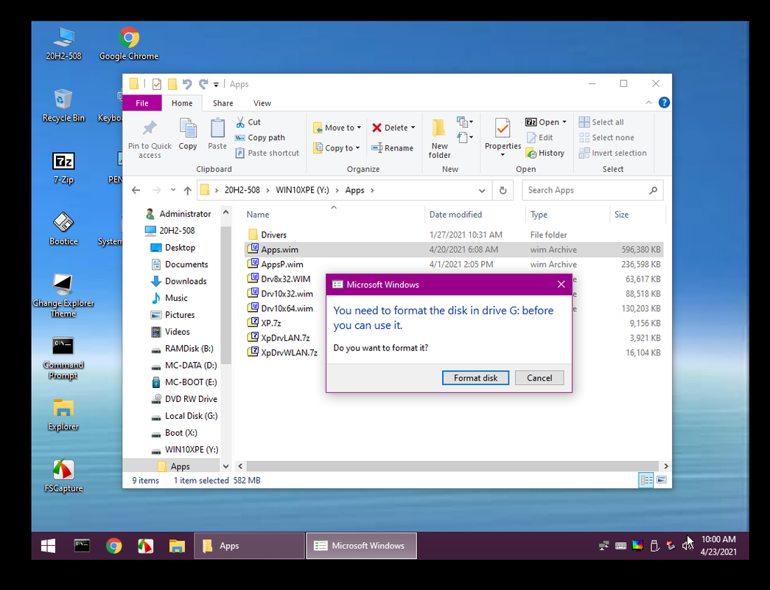Cut the selected file
This screenshot has width=770, height=590.
point(248,122)
